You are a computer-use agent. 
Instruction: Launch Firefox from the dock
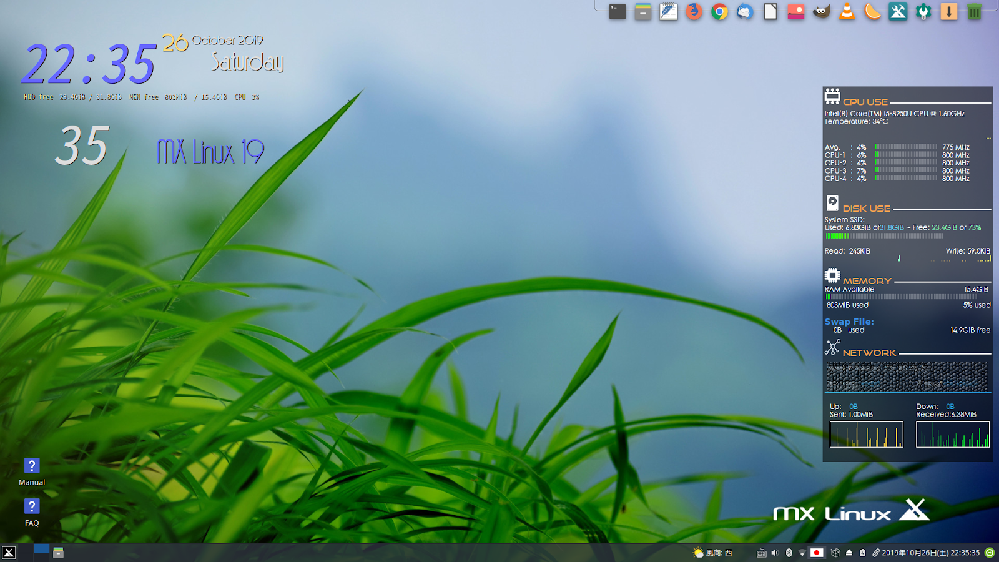pos(694,11)
